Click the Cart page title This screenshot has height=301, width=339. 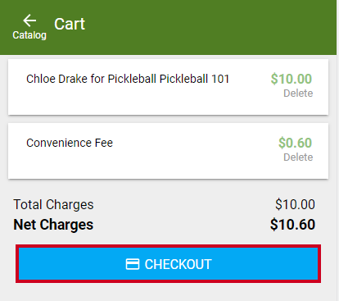tap(70, 24)
